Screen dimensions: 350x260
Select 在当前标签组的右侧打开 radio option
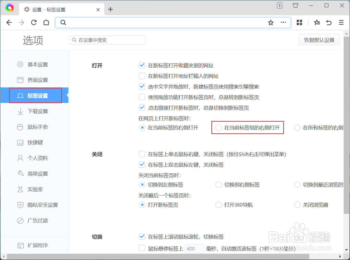[219, 128]
